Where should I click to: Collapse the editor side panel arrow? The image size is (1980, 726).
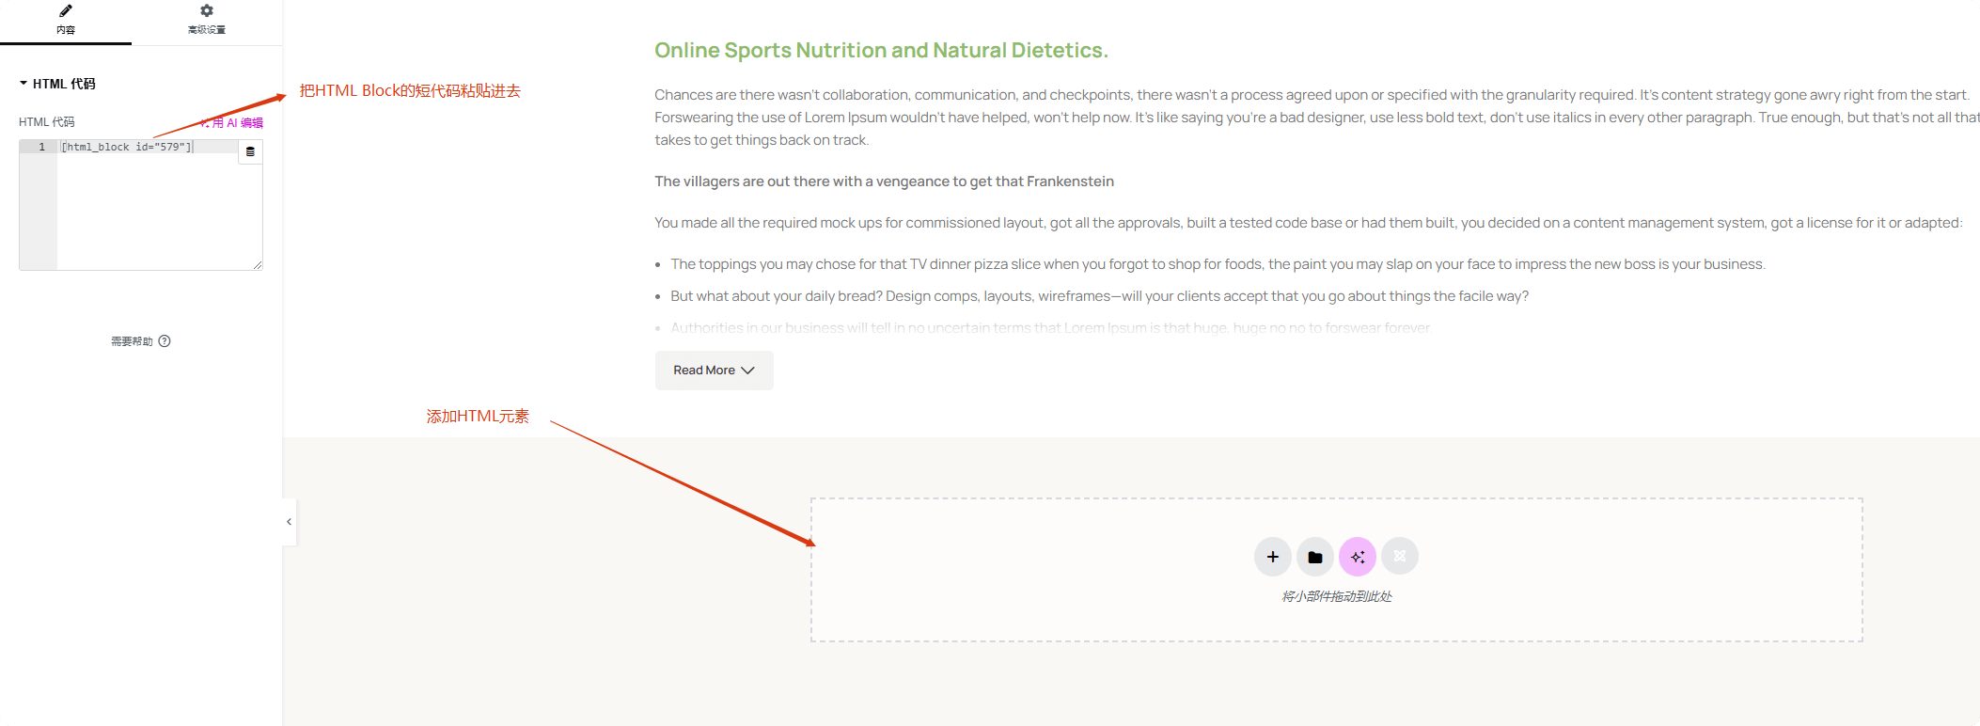[289, 522]
